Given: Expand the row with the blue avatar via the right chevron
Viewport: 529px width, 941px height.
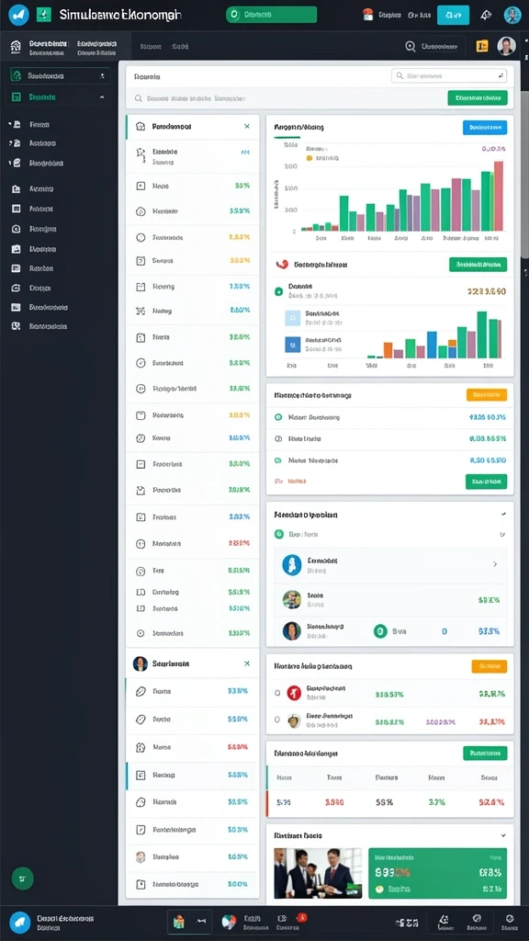Looking at the screenshot, I should coord(495,564).
